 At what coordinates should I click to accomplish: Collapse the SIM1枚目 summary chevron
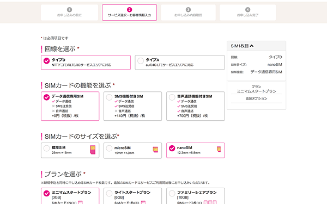[x=252, y=46]
